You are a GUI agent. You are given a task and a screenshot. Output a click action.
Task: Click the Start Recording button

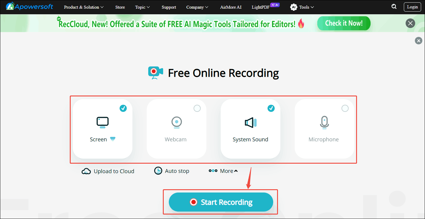(221, 202)
